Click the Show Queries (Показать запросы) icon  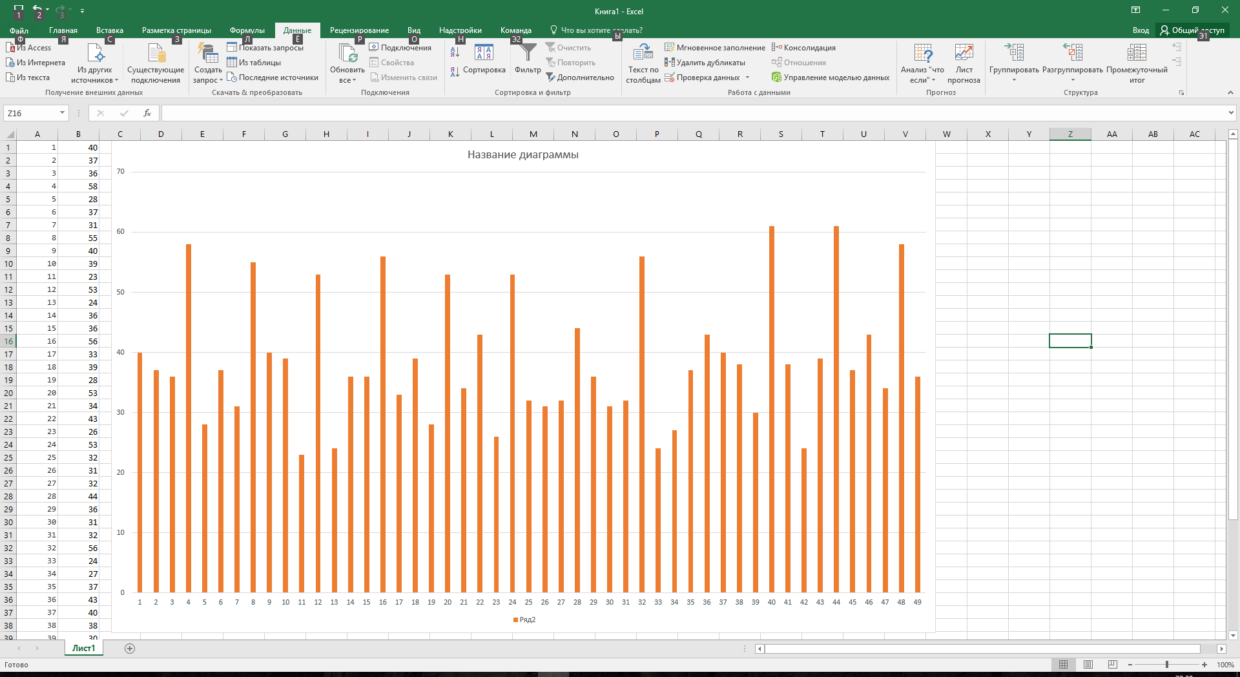232,48
